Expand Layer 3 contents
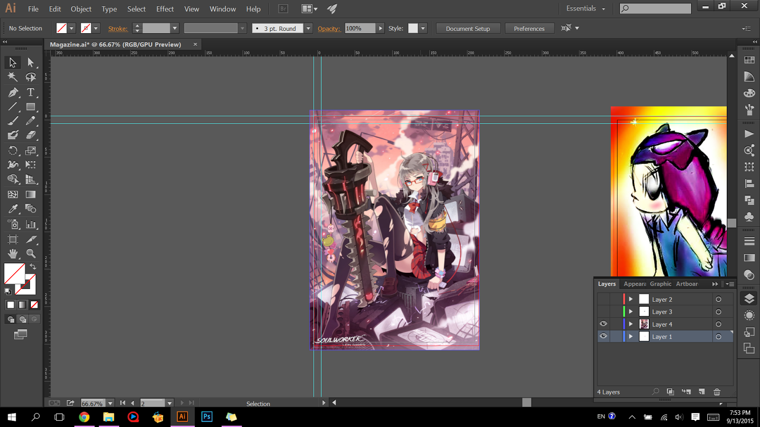 point(631,312)
